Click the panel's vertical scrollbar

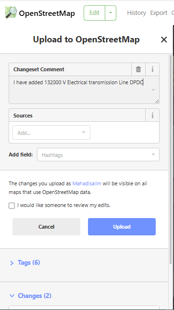coord(171,159)
